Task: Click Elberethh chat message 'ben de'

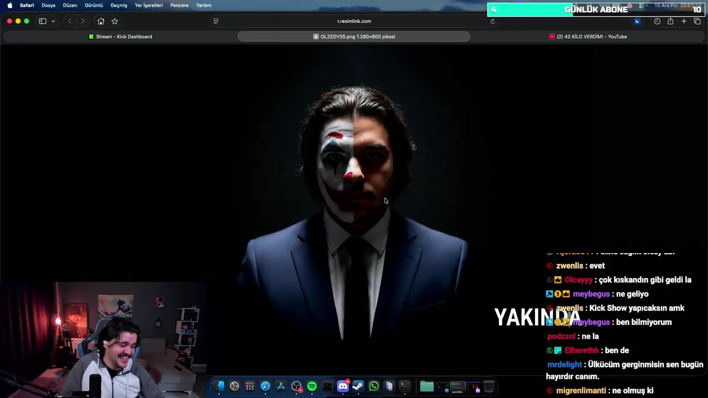Action: click(587, 350)
